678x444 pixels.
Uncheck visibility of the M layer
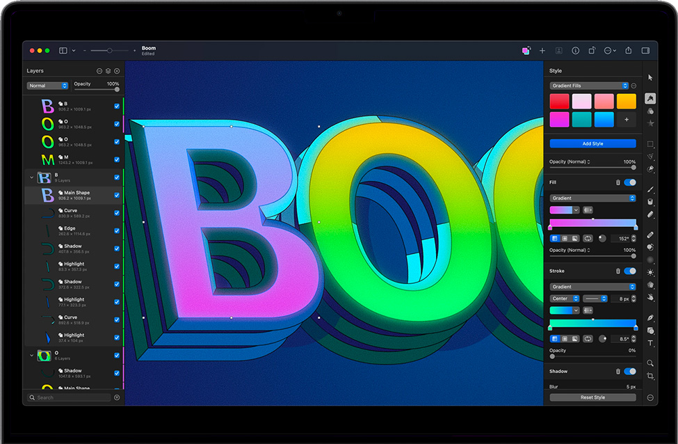(x=117, y=159)
